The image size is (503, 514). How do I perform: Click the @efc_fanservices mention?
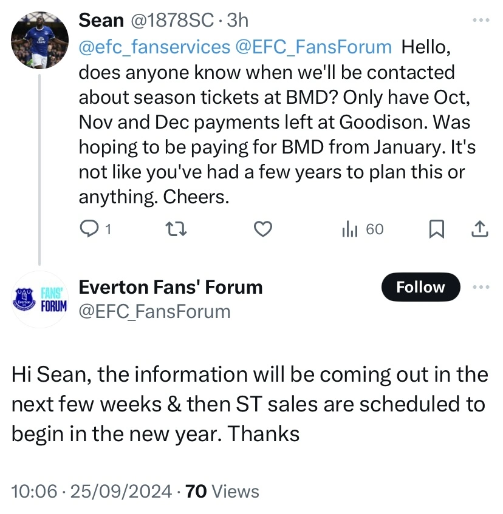pos(154,46)
